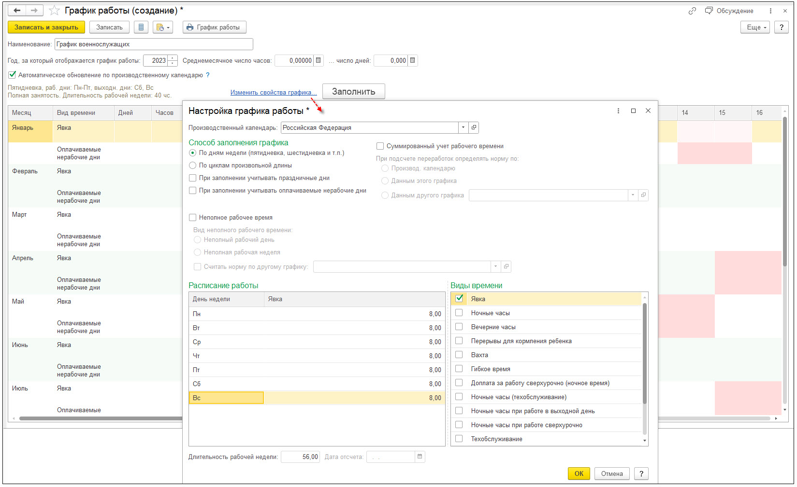797x487 pixels.
Task: Show help question mark for automatic update
Action: coord(208,75)
